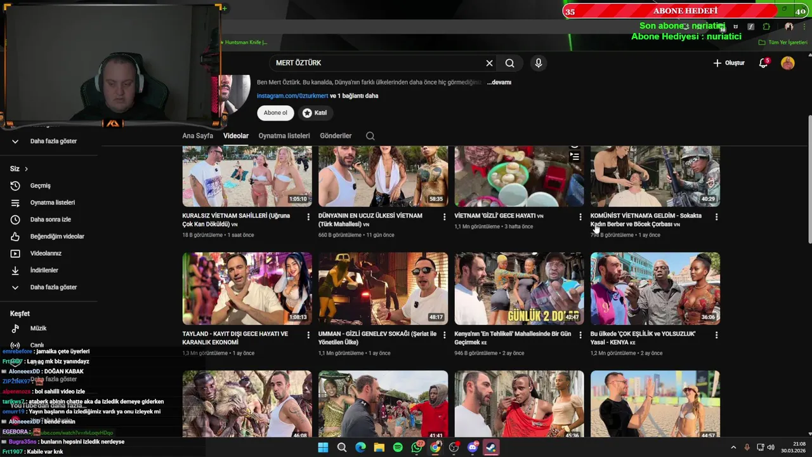Click the Kenya'nın 'En Tehlikeli' Mahallesinde title
This screenshot has height=457, width=812.
513,338
